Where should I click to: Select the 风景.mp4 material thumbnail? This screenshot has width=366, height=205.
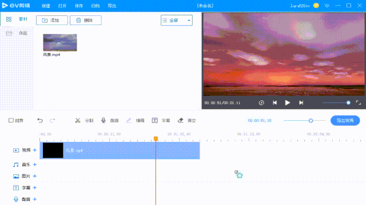tap(60, 43)
